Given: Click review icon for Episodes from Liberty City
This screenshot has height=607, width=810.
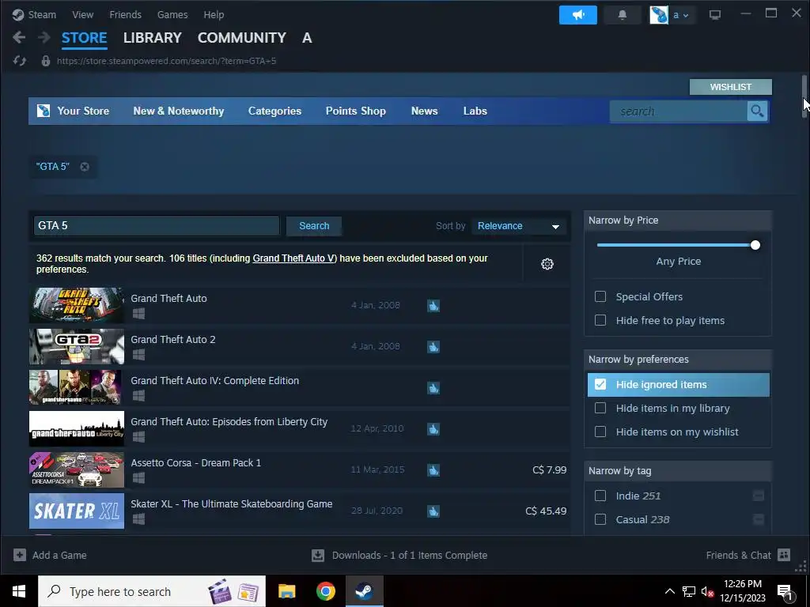Looking at the screenshot, I should click(x=433, y=429).
